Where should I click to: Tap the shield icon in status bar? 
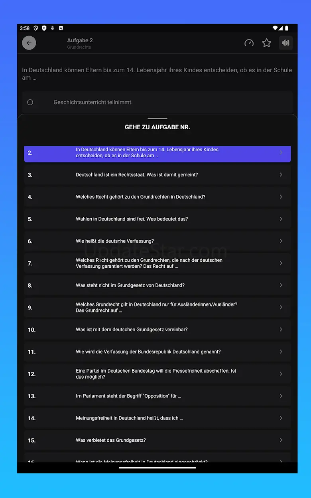(x=36, y=28)
